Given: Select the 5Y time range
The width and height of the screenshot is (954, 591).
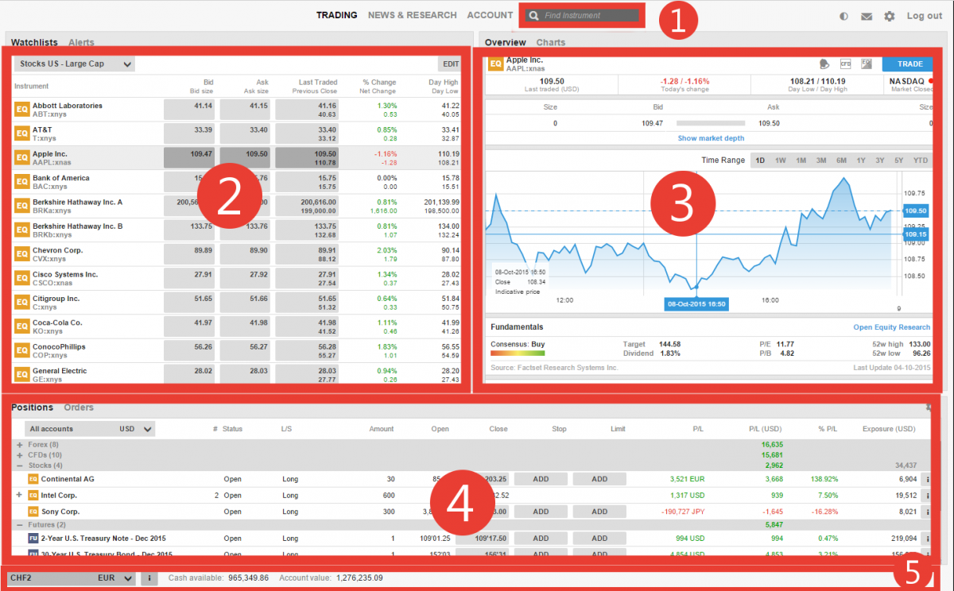Looking at the screenshot, I should [x=898, y=160].
